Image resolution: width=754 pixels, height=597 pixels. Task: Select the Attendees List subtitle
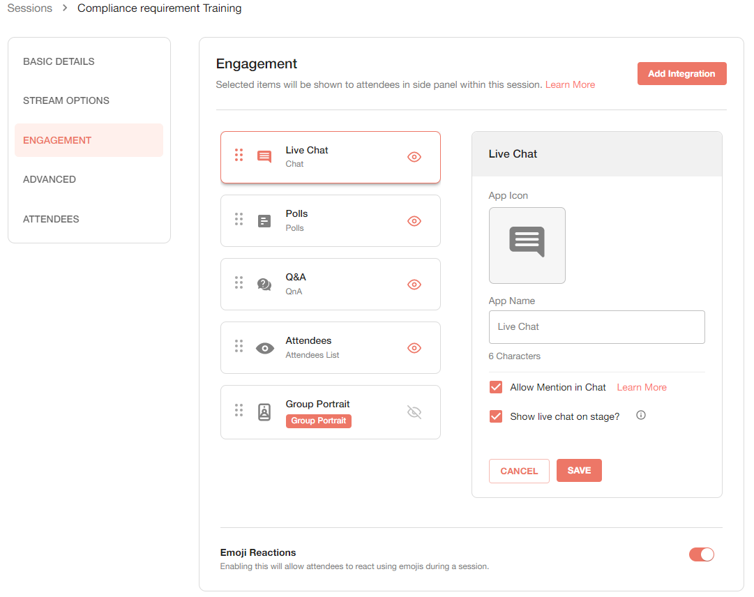pyautogui.click(x=312, y=355)
